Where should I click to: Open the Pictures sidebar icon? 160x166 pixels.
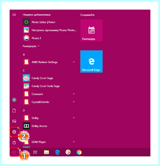click(14, 121)
